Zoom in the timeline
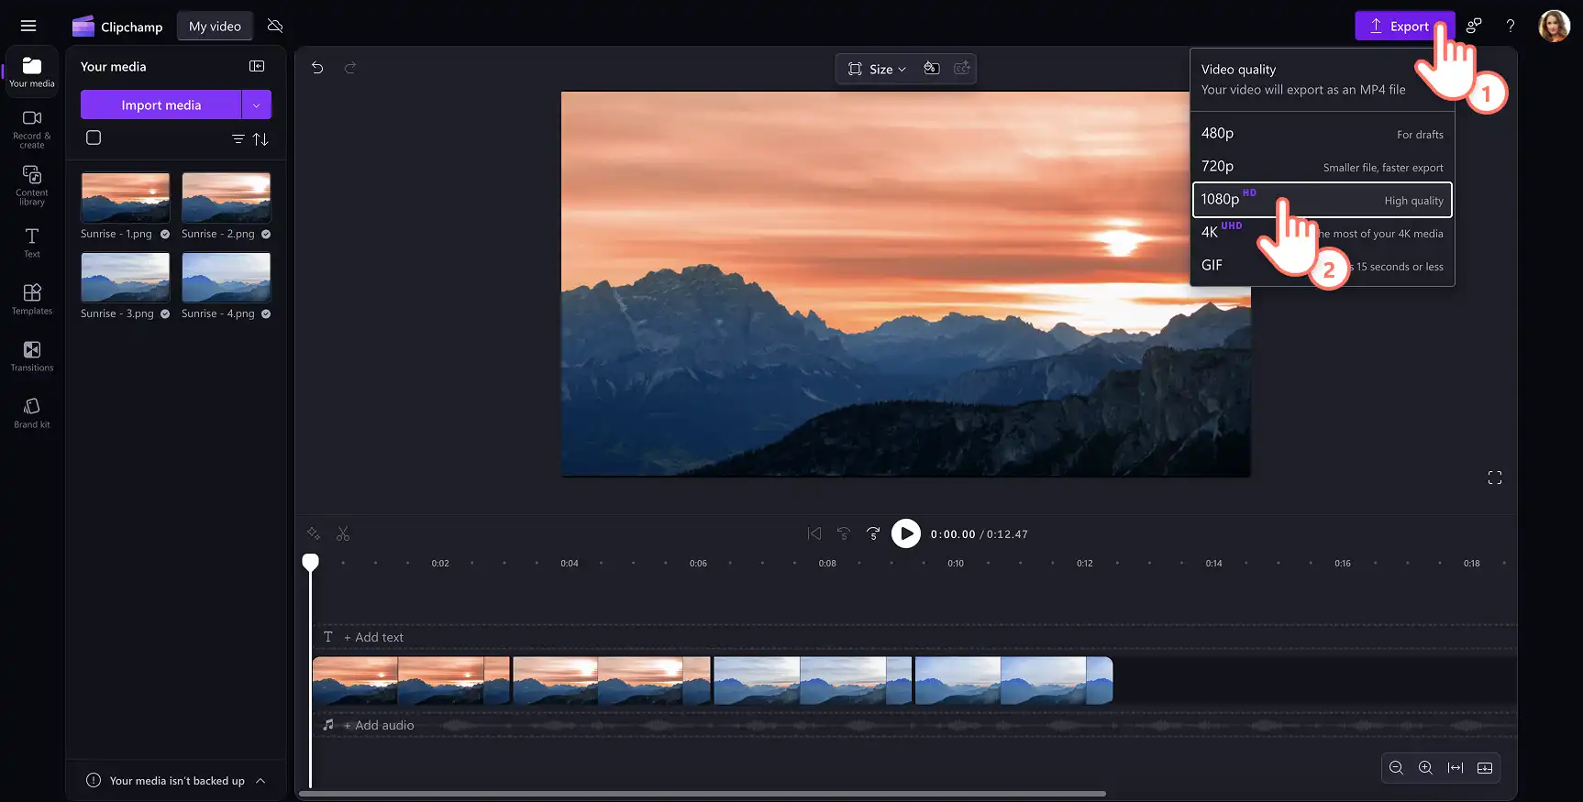 tap(1425, 768)
